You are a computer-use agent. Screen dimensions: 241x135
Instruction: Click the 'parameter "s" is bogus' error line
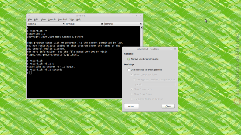click(x=51, y=67)
